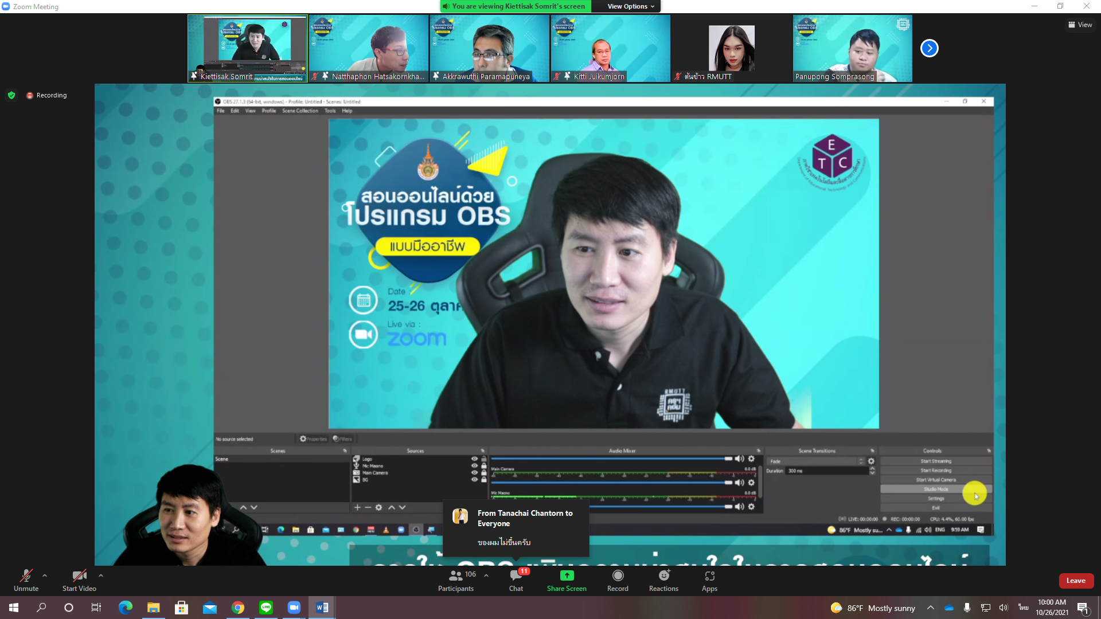This screenshot has width=1101, height=619.
Task: Click Share Screen button
Action: click(567, 580)
